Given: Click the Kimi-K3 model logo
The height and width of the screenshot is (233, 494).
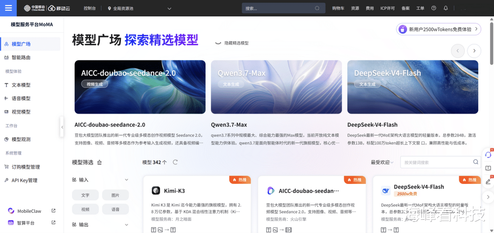Looking at the screenshot, I should 156,191.
